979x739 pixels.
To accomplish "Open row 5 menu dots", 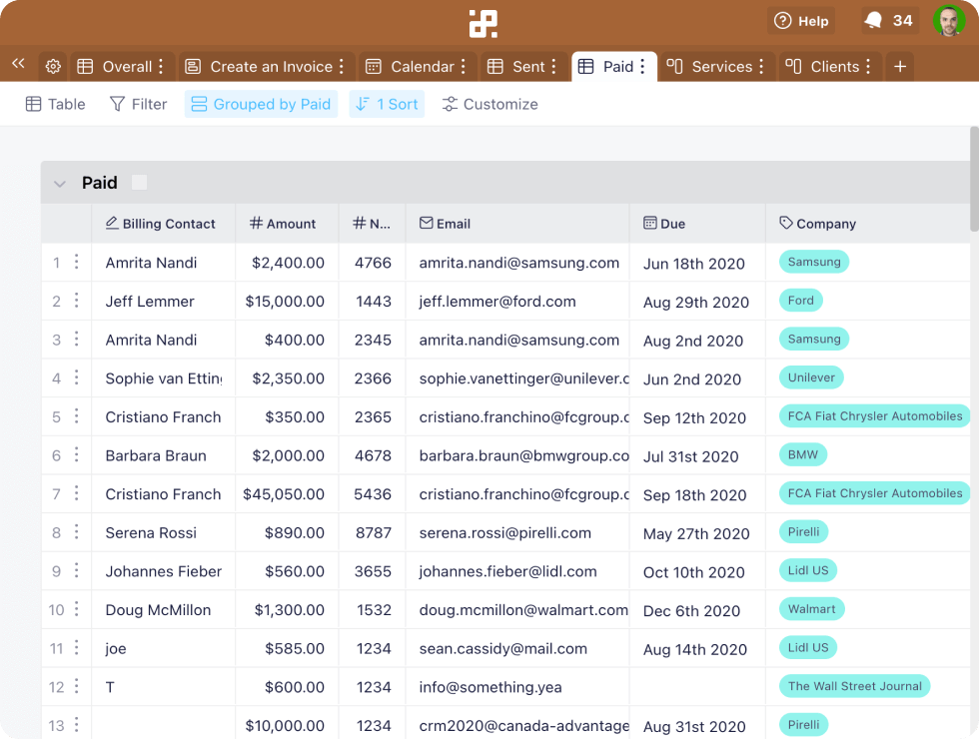I will tap(76, 415).
